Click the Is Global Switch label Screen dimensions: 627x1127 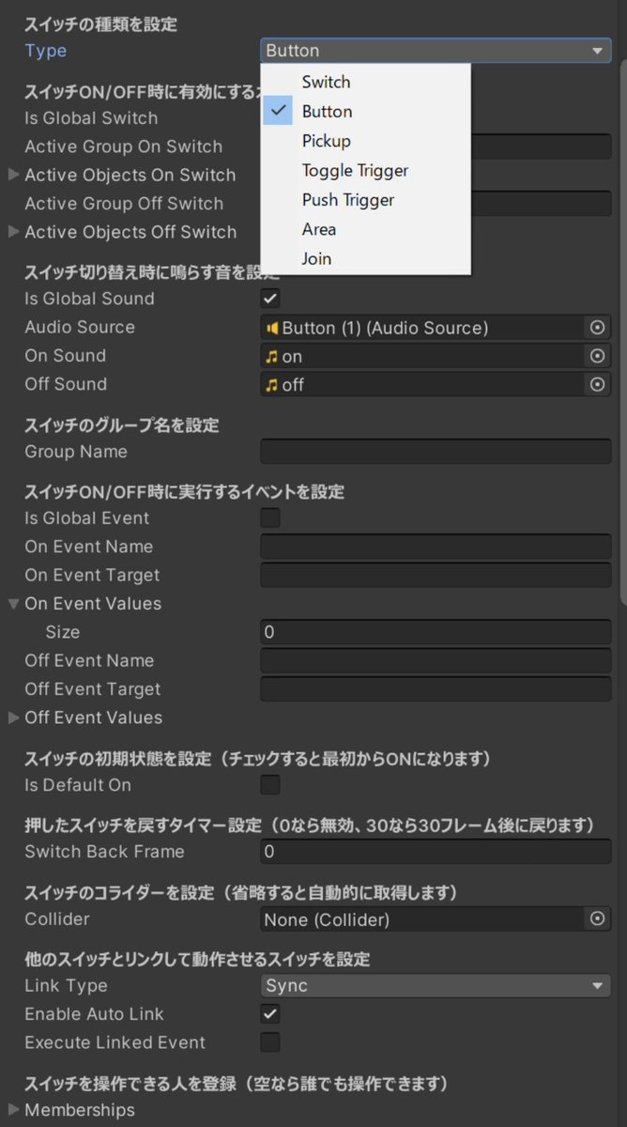click(91, 118)
